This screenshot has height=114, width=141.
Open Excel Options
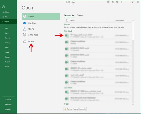8,109
